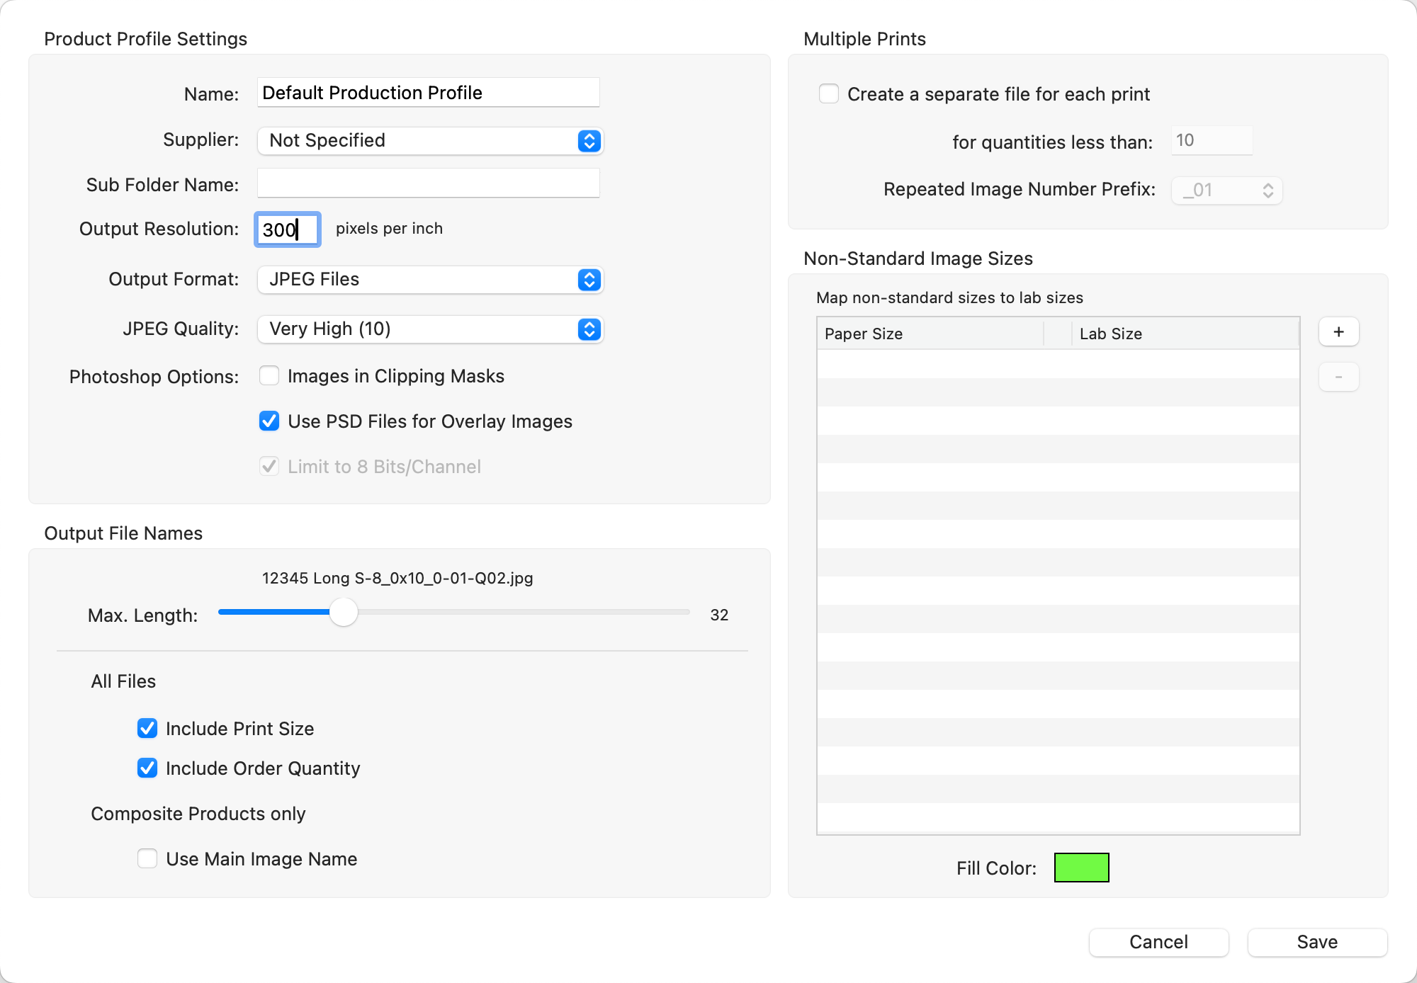Click the Cancel button
Screen dimensions: 1417x983
(x=1158, y=942)
